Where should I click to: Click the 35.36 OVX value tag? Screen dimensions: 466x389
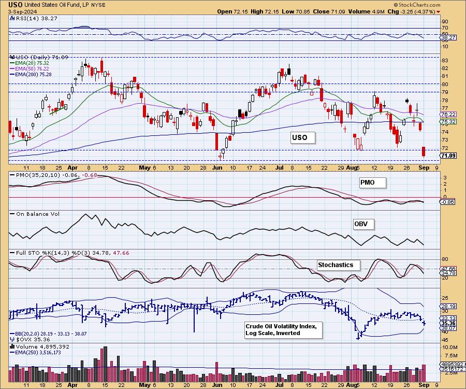(x=448, y=323)
